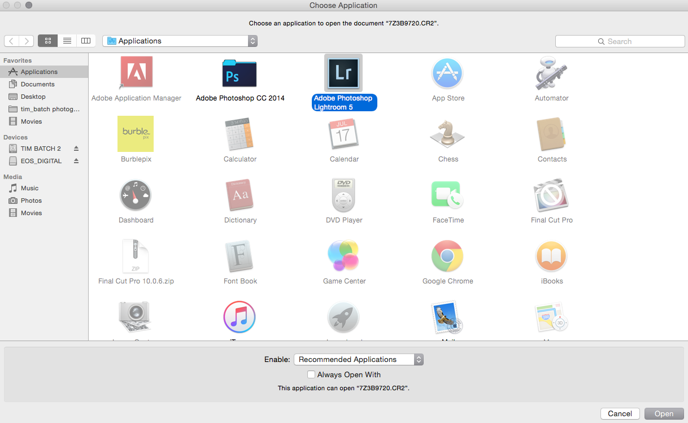Choose the Burblepix app icon
Image resolution: width=688 pixels, height=423 pixels.
(x=136, y=134)
